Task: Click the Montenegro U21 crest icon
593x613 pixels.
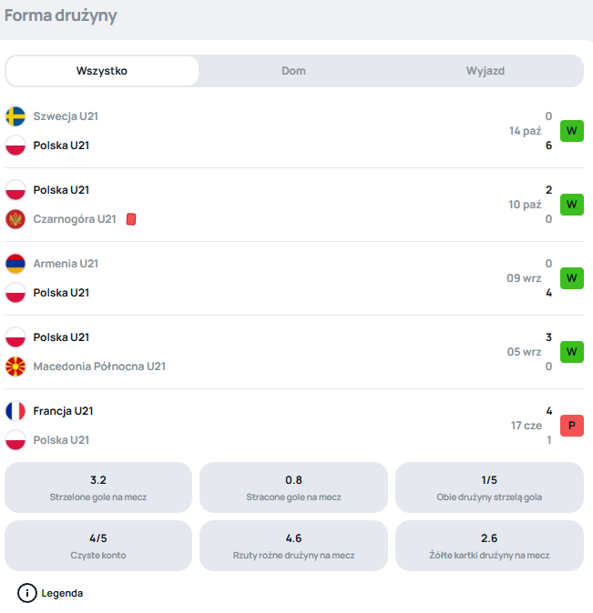Action: pyautogui.click(x=15, y=219)
